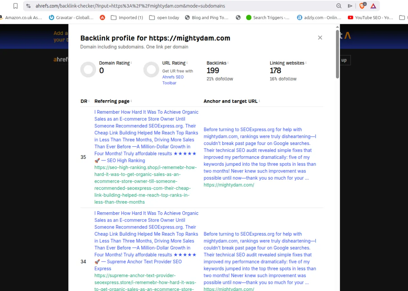Click the Domain Rating value 0

pyautogui.click(x=101, y=71)
